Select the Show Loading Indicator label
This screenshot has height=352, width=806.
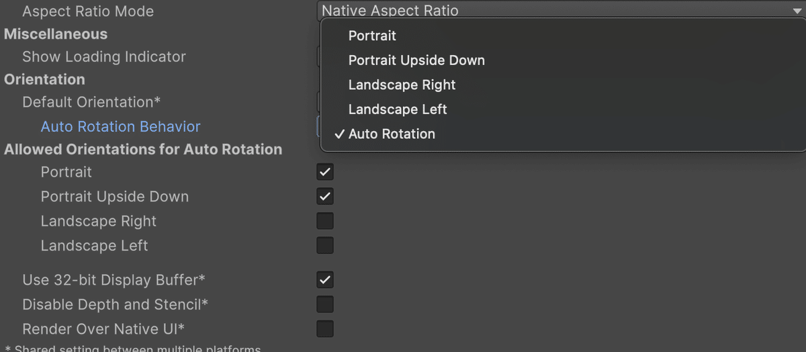pyautogui.click(x=103, y=57)
